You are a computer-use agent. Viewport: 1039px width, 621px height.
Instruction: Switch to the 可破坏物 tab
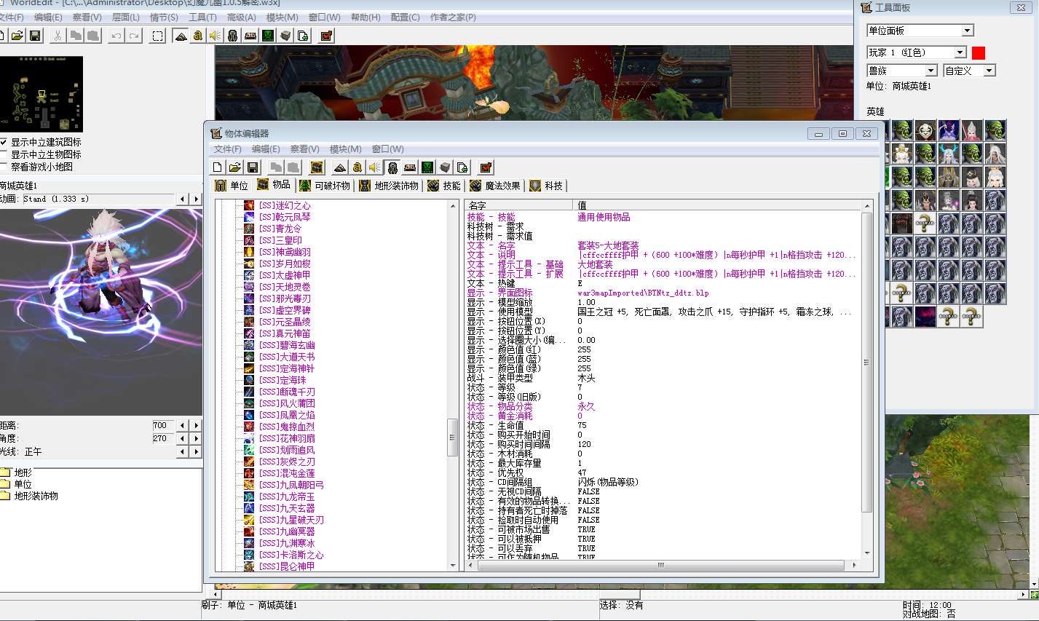325,186
